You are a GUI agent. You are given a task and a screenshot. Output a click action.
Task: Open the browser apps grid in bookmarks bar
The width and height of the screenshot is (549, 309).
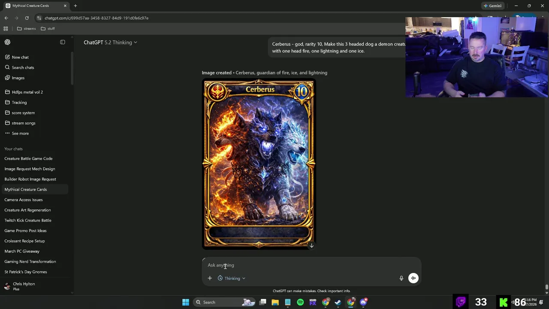click(6, 29)
